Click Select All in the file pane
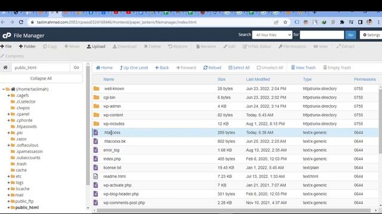 pyautogui.click(x=239, y=68)
